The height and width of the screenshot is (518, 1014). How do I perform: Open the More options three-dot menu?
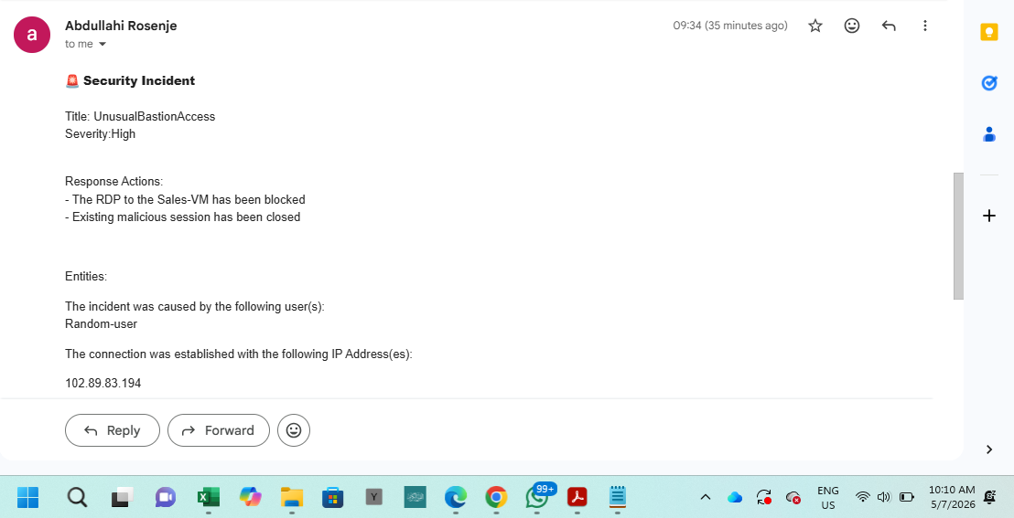pos(924,26)
